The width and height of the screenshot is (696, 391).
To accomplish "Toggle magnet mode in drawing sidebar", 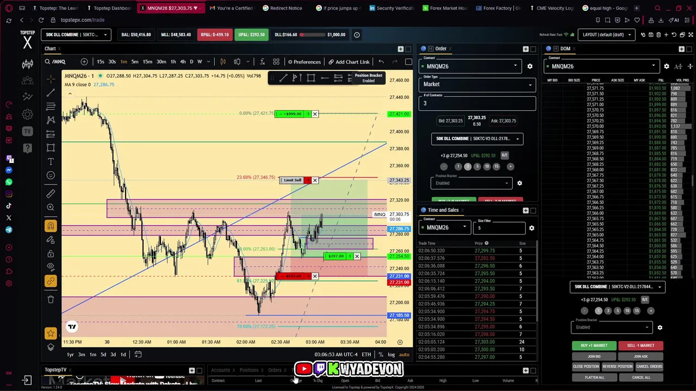I will pyautogui.click(x=51, y=226).
